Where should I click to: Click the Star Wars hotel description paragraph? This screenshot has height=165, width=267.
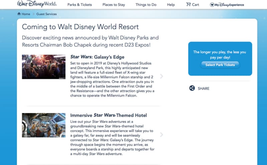pyautogui.click(x=112, y=138)
